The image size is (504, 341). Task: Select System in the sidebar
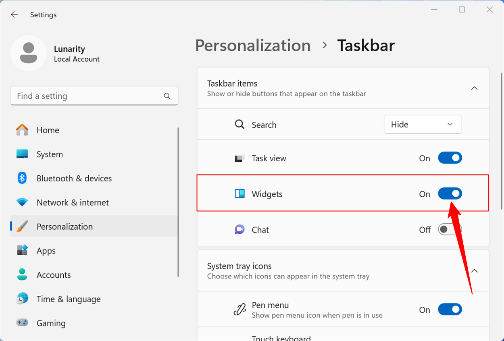pos(50,154)
